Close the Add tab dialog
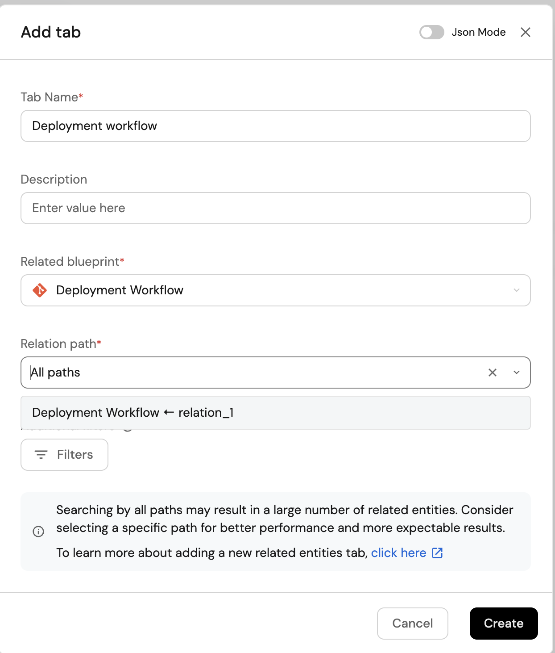The image size is (555, 653). [525, 32]
